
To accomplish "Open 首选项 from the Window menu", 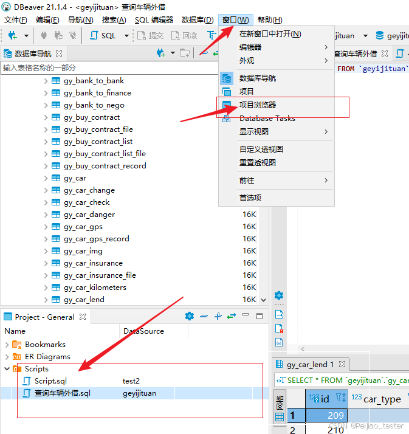I will 277,198.
